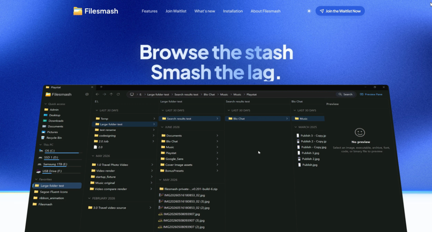
Task: Click 'Playstat' at breadcrumb end
Action: (252, 94)
